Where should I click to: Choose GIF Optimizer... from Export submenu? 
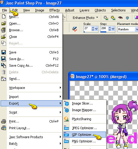[85, 135]
